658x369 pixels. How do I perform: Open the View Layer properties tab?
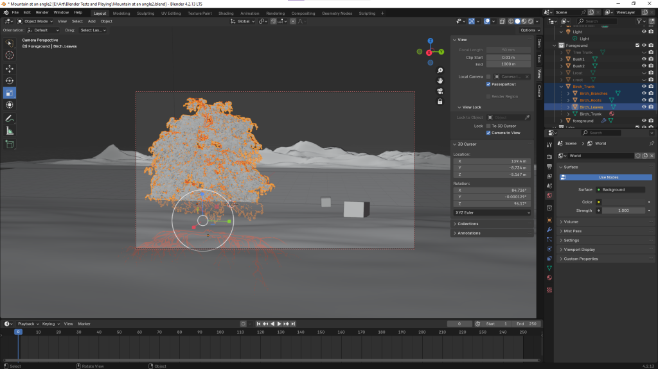(549, 176)
